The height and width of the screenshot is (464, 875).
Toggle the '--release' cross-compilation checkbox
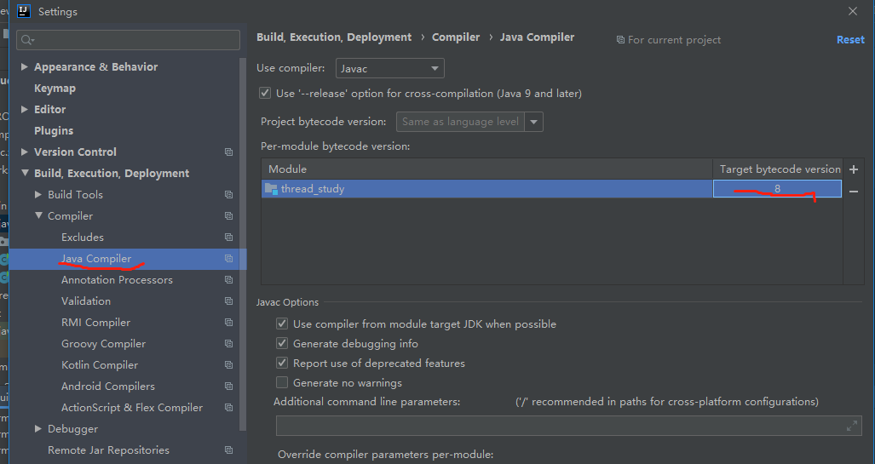click(265, 93)
